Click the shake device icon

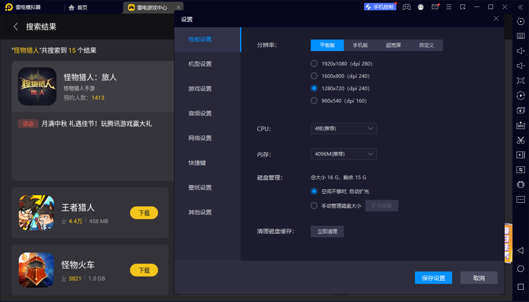click(x=521, y=185)
